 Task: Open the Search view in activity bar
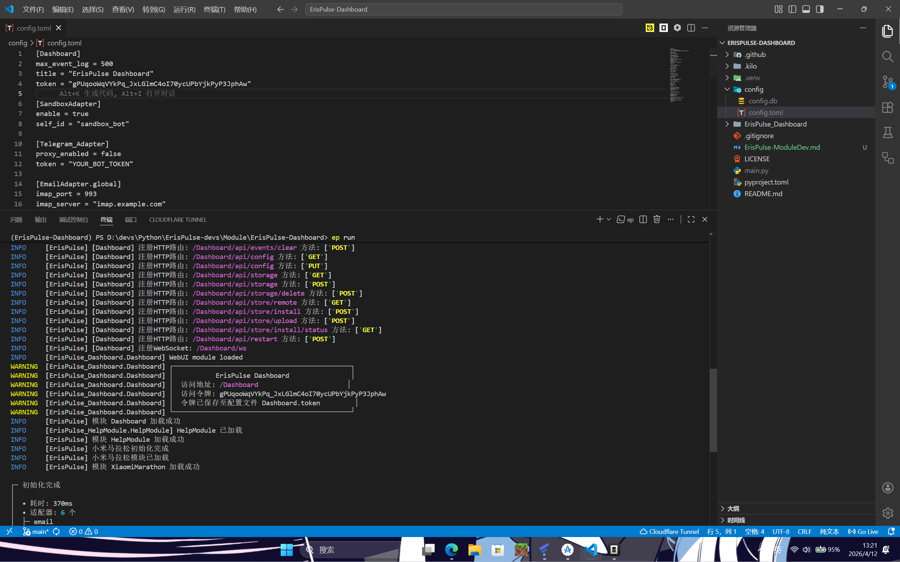(887, 57)
